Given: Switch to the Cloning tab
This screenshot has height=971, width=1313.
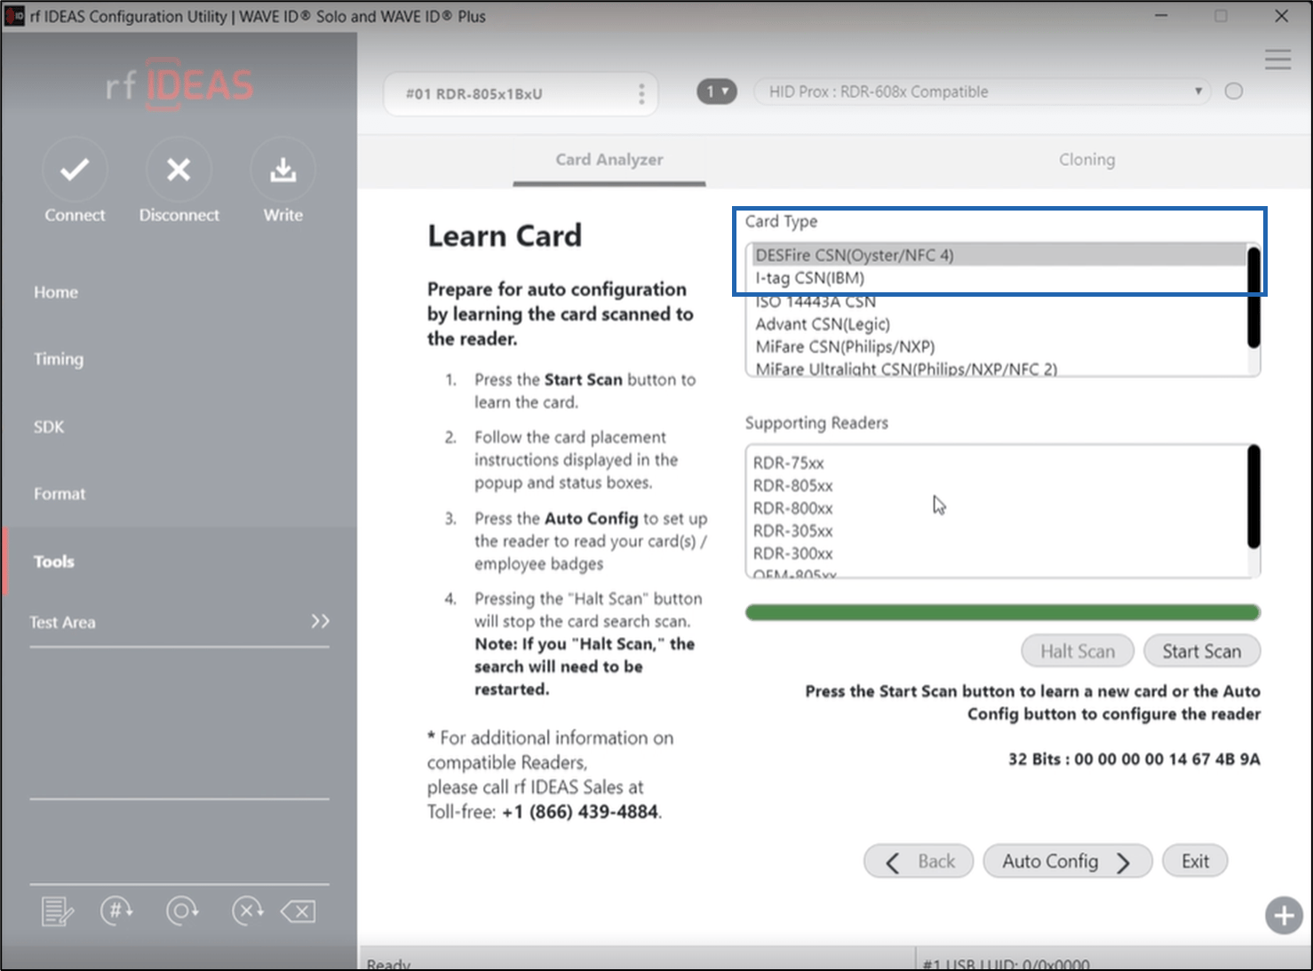Looking at the screenshot, I should tap(1086, 160).
